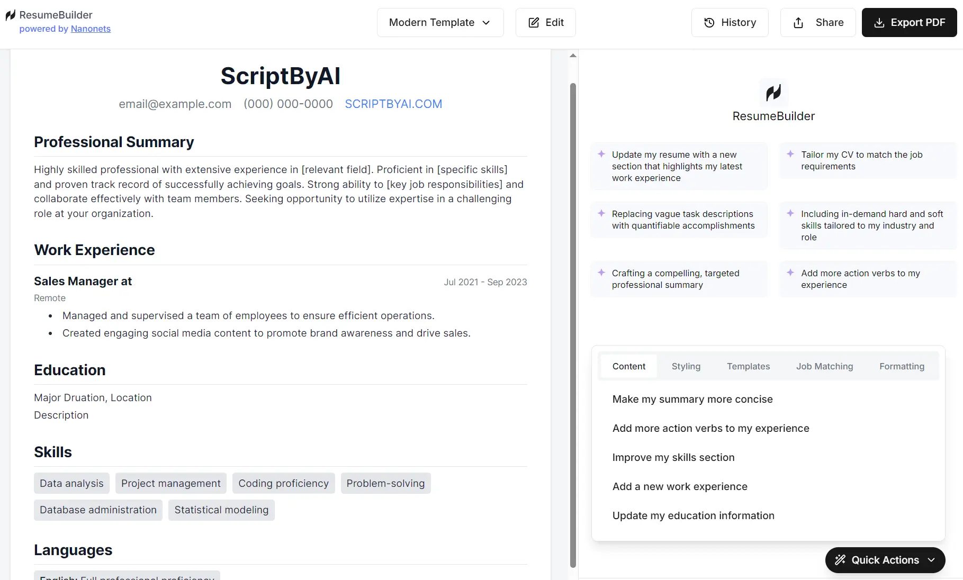Click the Export PDF download icon
963x580 pixels.
point(880,22)
